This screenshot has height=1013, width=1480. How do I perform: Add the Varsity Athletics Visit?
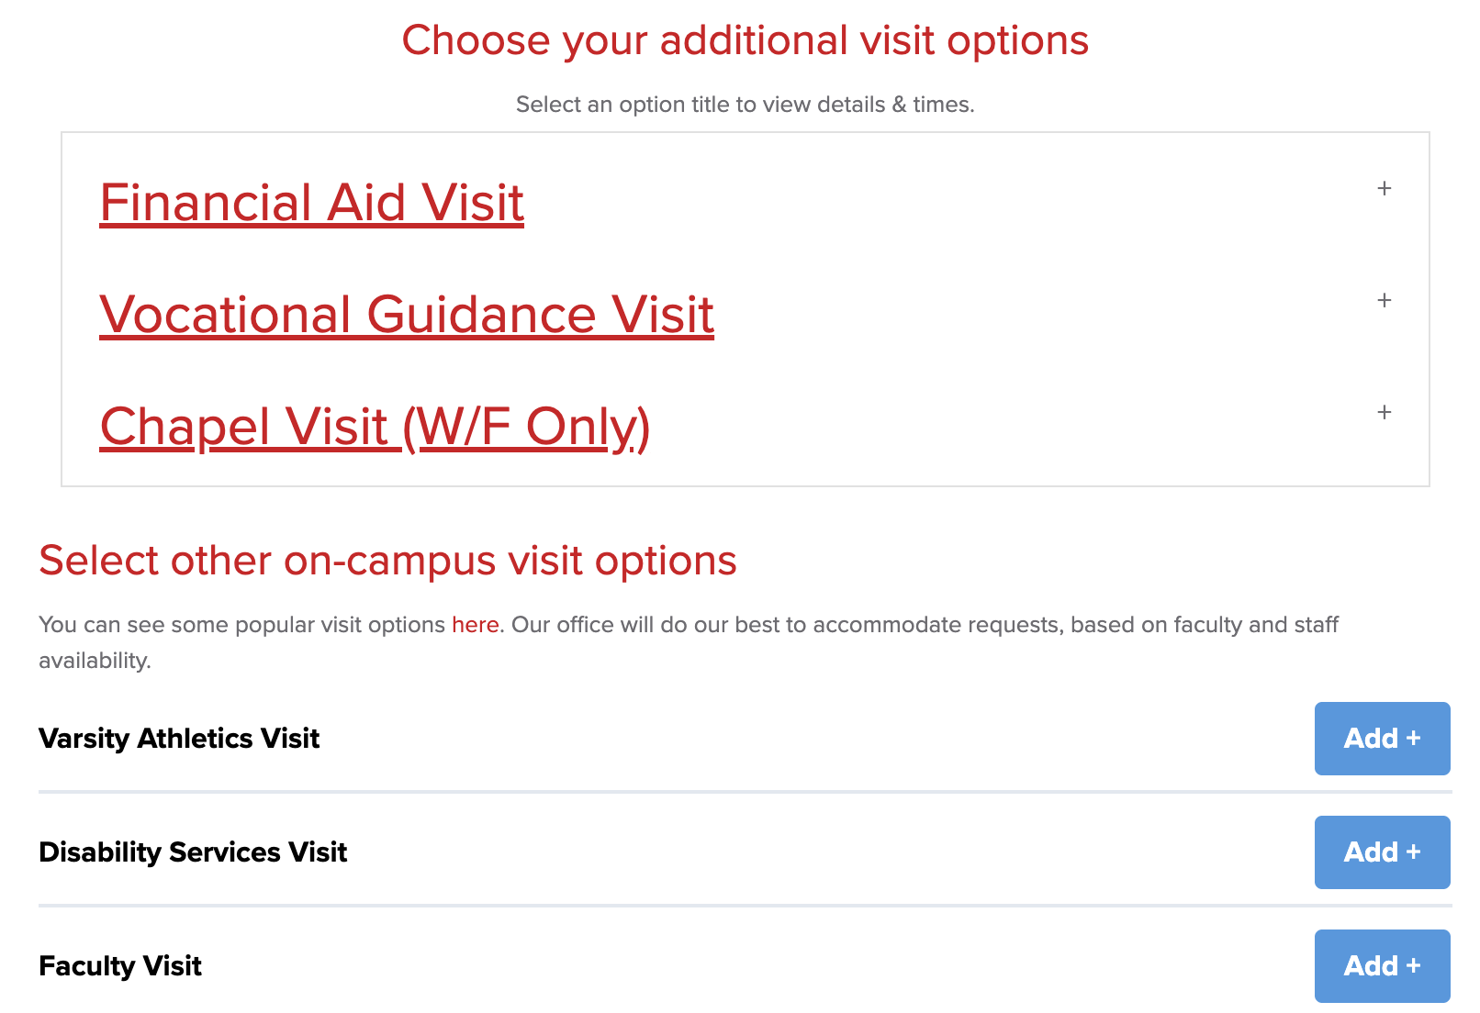[x=1382, y=739]
